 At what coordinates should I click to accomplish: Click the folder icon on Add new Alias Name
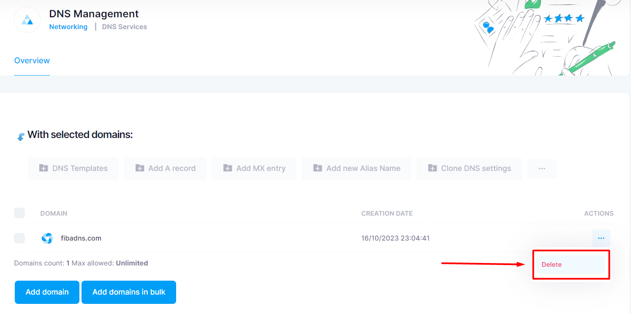tap(318, 168)
